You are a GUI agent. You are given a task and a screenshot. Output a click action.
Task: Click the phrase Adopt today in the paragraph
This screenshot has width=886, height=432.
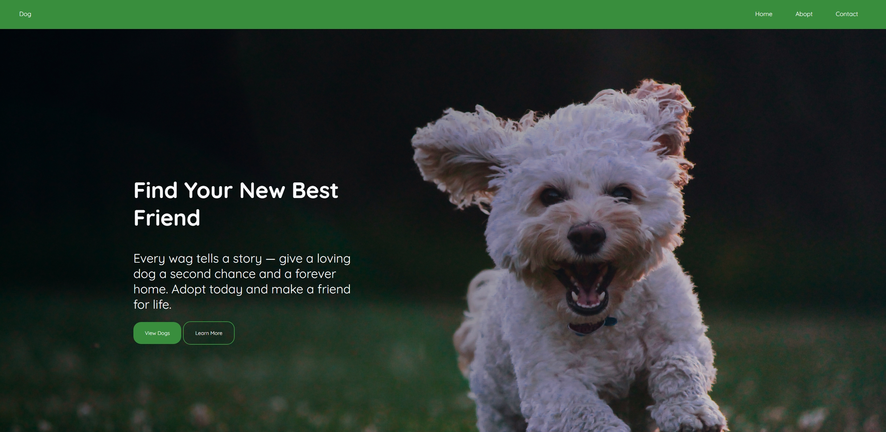[x=207, y=290]
